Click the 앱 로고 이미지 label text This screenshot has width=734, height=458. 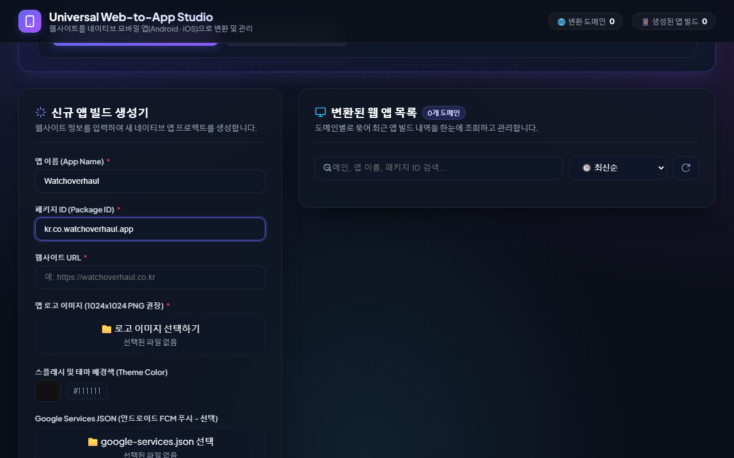click(99, 306)
